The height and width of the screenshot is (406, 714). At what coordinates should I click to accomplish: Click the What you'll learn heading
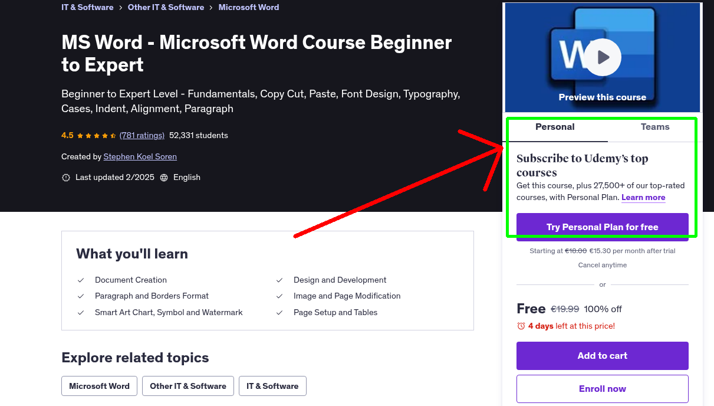coord(132,254)
